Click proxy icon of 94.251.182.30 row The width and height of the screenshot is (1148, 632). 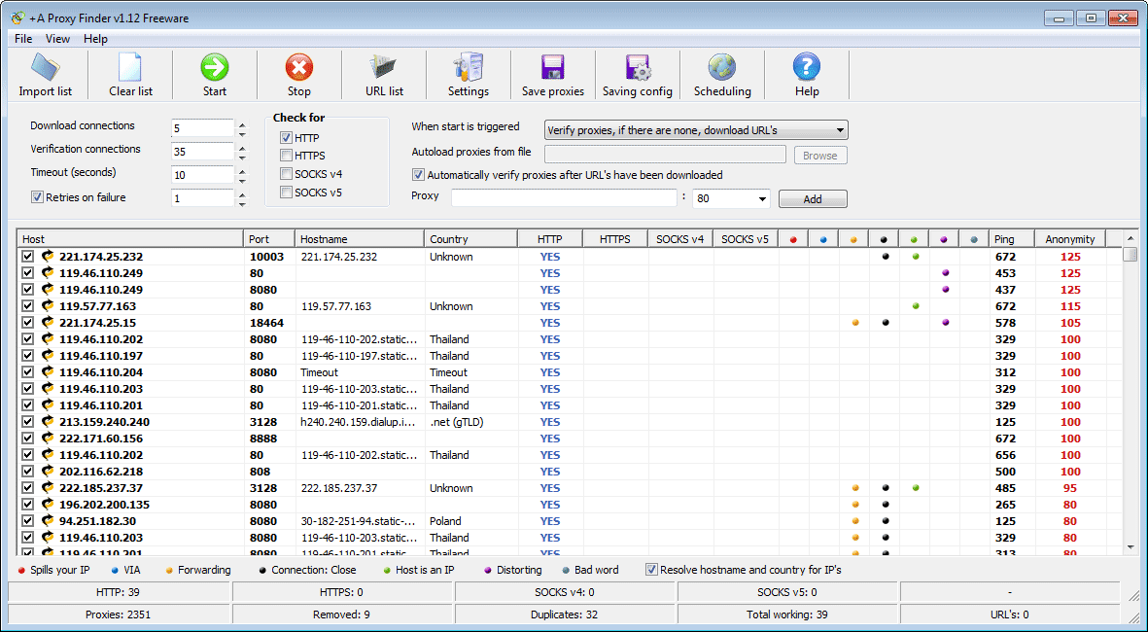(48, 521)
